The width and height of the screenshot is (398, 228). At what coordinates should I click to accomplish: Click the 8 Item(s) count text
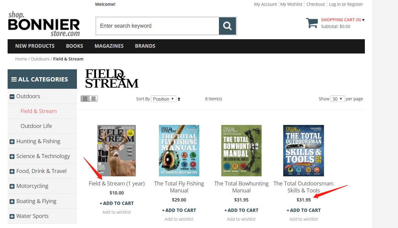[x=214, y=99]
